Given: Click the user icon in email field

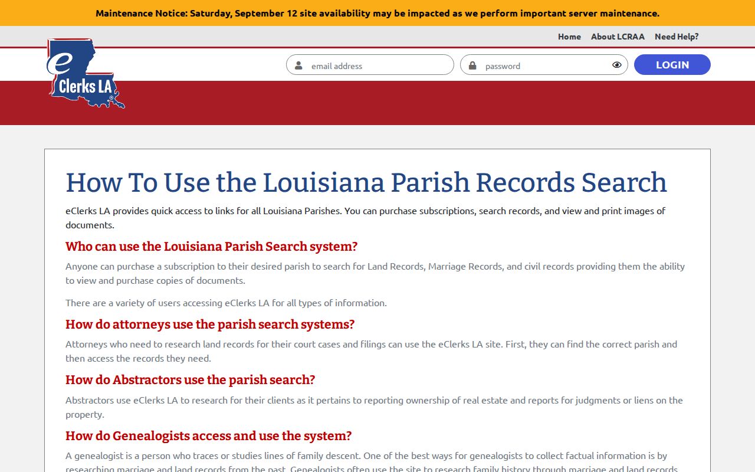Looking at the screenshot, I should 298,65.
